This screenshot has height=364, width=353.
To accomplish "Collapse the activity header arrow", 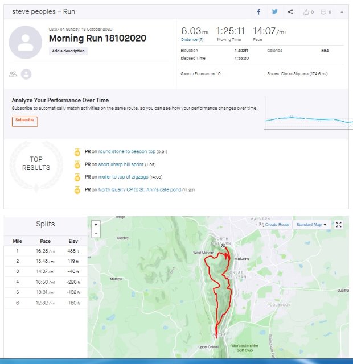I will [342, 11].
